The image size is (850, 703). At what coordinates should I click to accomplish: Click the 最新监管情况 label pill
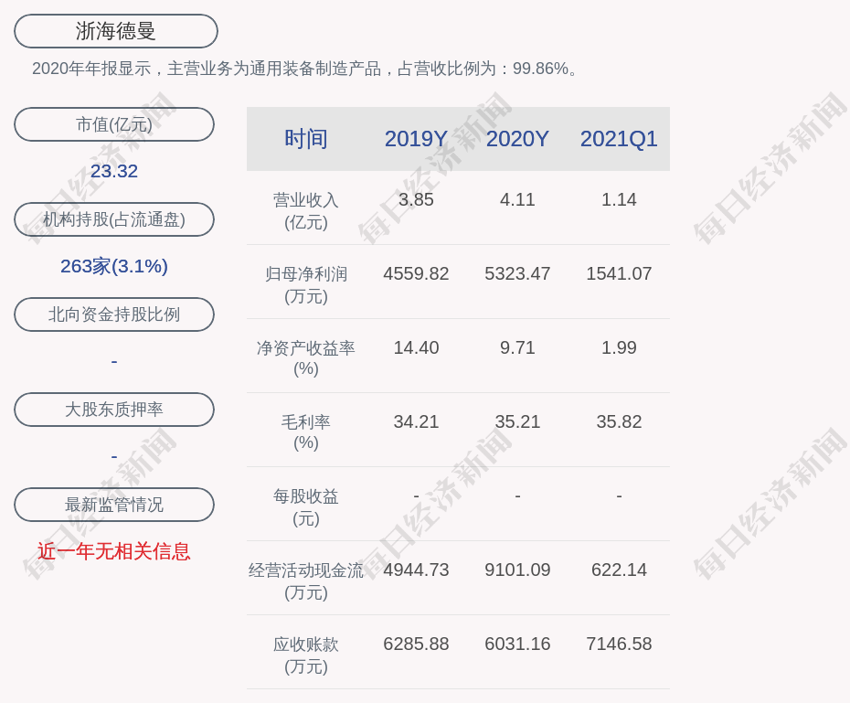(114, 505)
